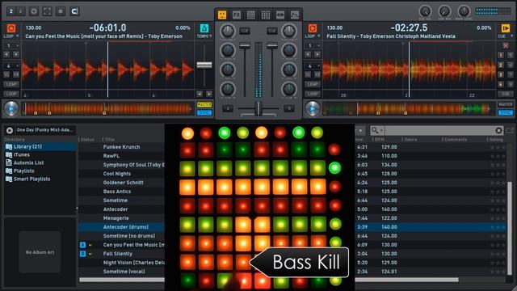This screenshot has width=517, height=291.
Task: Select the sampler grid tab in the mixer
Action: pyautogui.click(x=251, y=15)
